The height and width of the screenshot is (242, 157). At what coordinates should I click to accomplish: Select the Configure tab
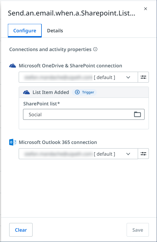(24, 30)
